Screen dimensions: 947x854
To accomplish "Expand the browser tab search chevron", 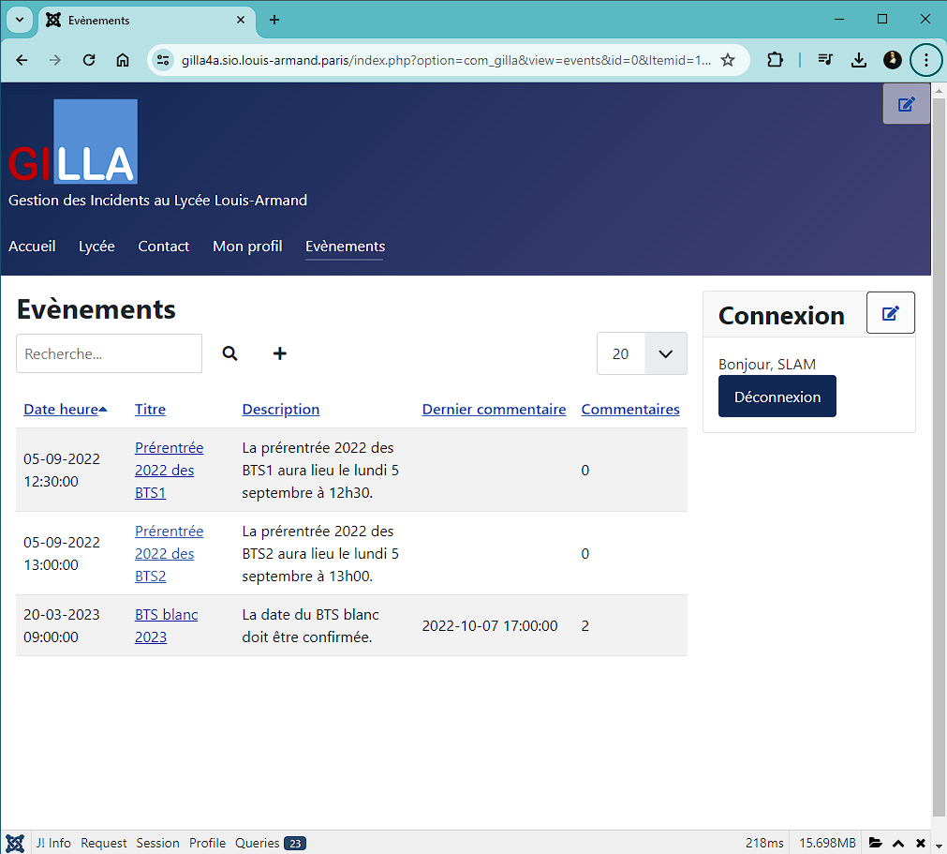I will [19, 20].
